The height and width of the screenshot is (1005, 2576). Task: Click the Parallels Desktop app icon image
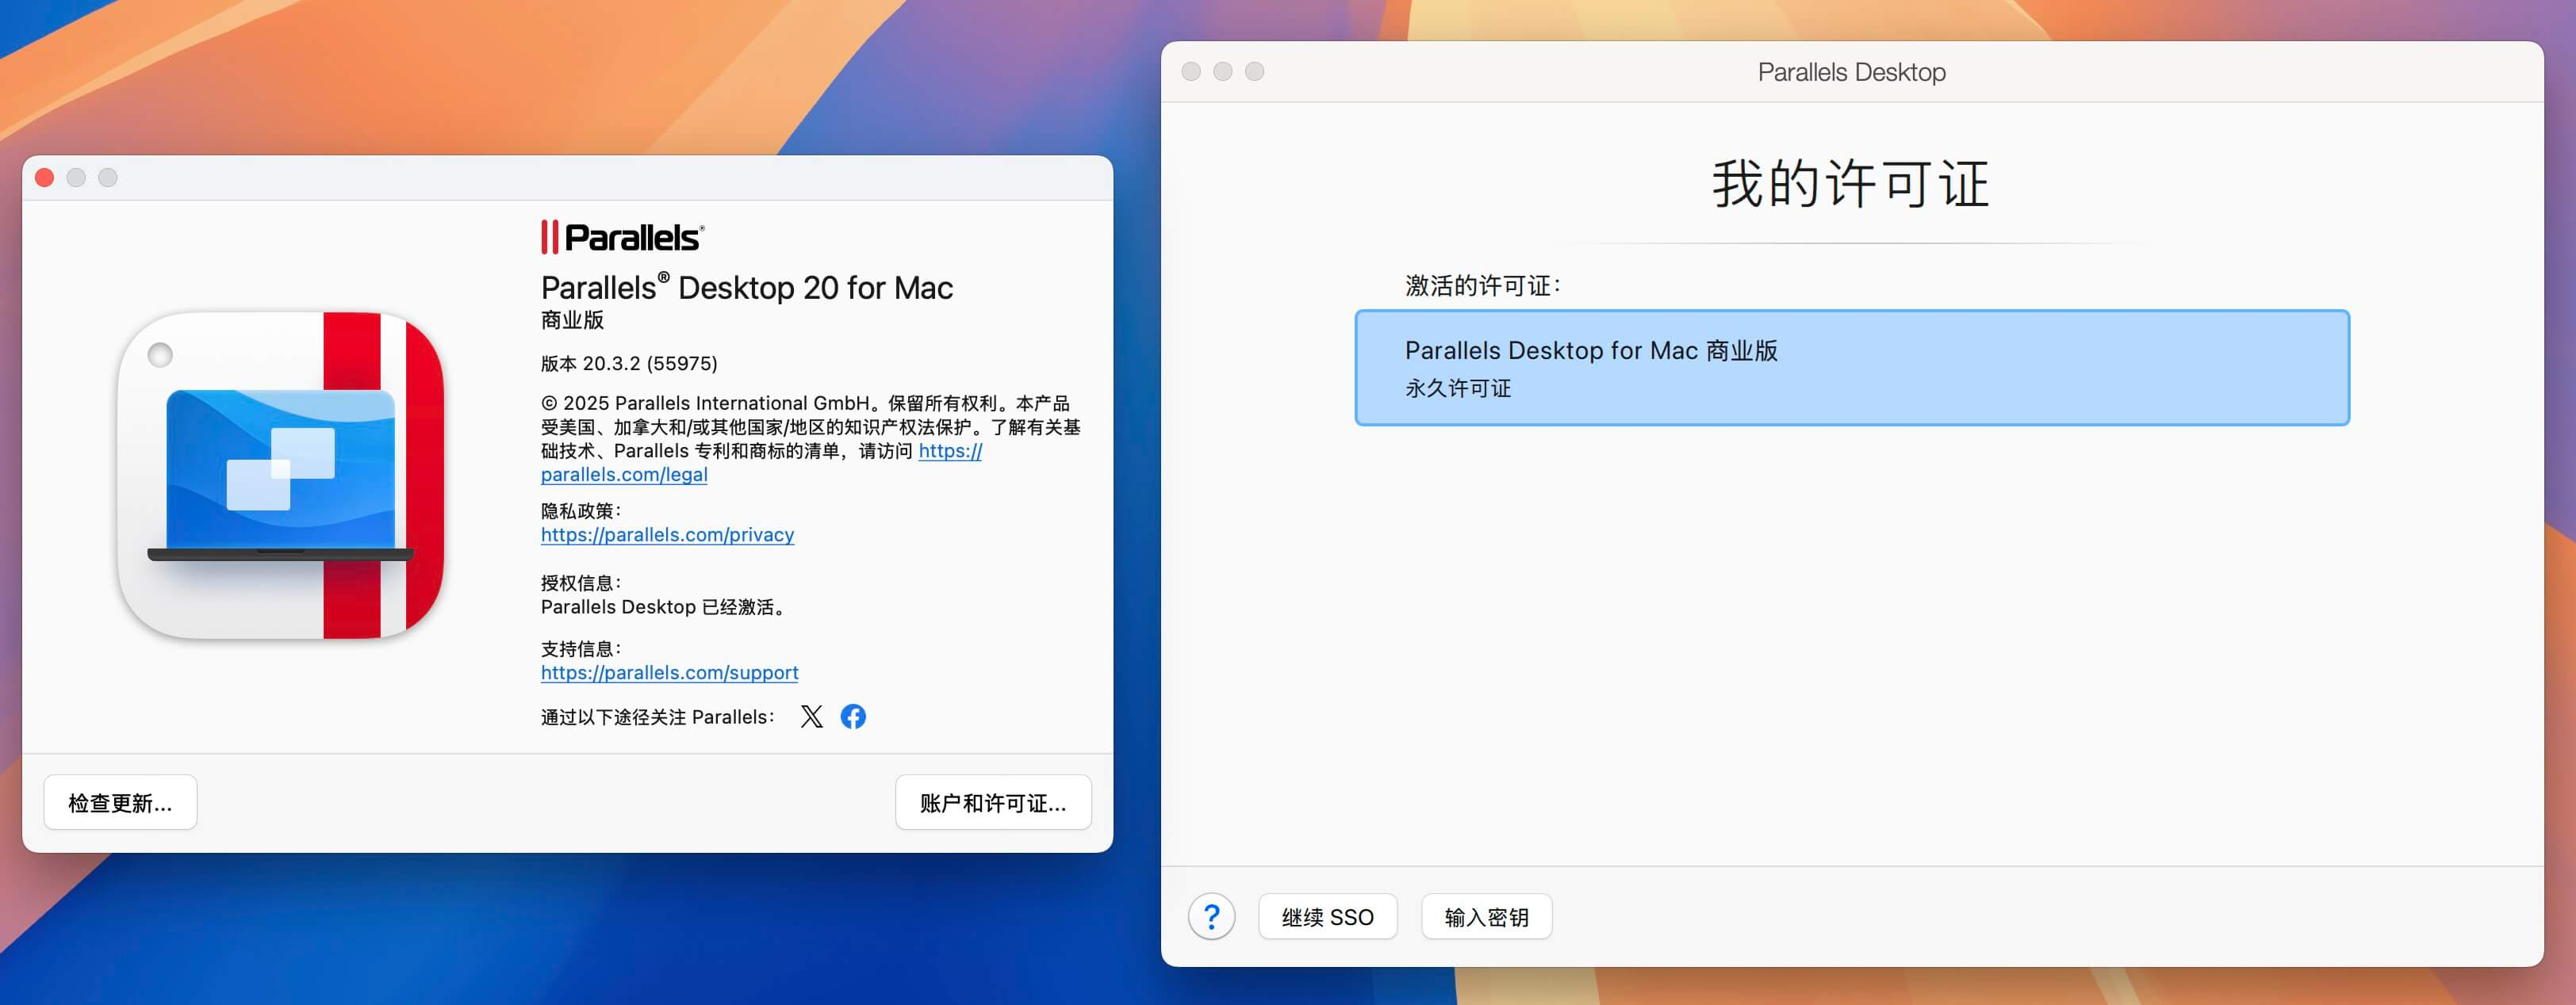(281, 476)
